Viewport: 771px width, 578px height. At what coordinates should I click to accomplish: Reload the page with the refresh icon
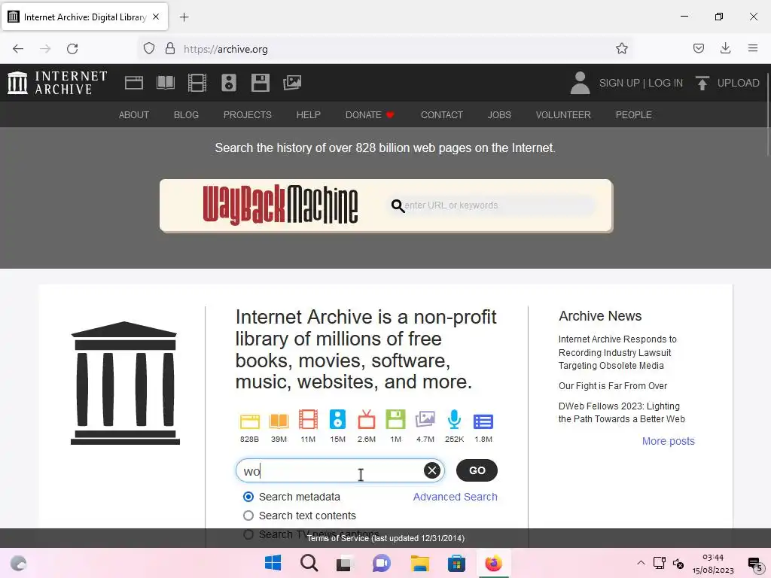(x=72, y=48)
